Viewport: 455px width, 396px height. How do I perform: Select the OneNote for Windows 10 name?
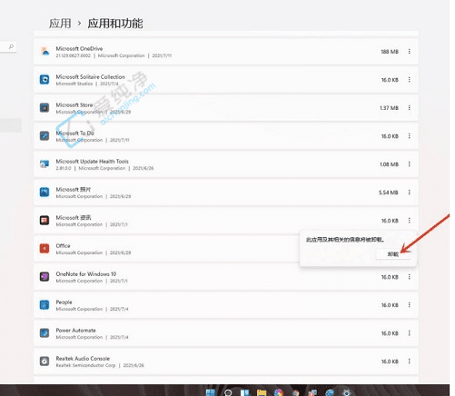tap(86, 273)
